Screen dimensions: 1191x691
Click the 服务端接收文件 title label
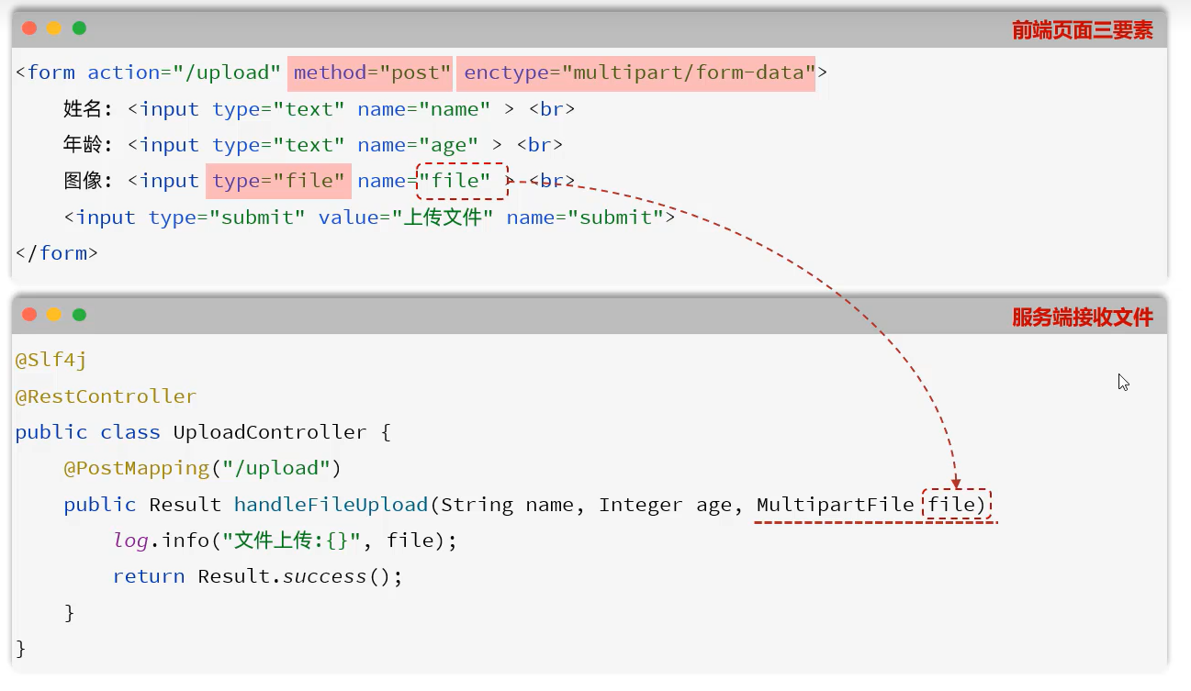[1082, 318]
